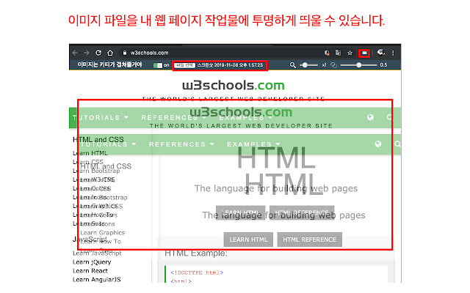Viewport: 470px width, 293px height.
Task: Open the Chrome three-dot menu
Action: click(393, 53)
